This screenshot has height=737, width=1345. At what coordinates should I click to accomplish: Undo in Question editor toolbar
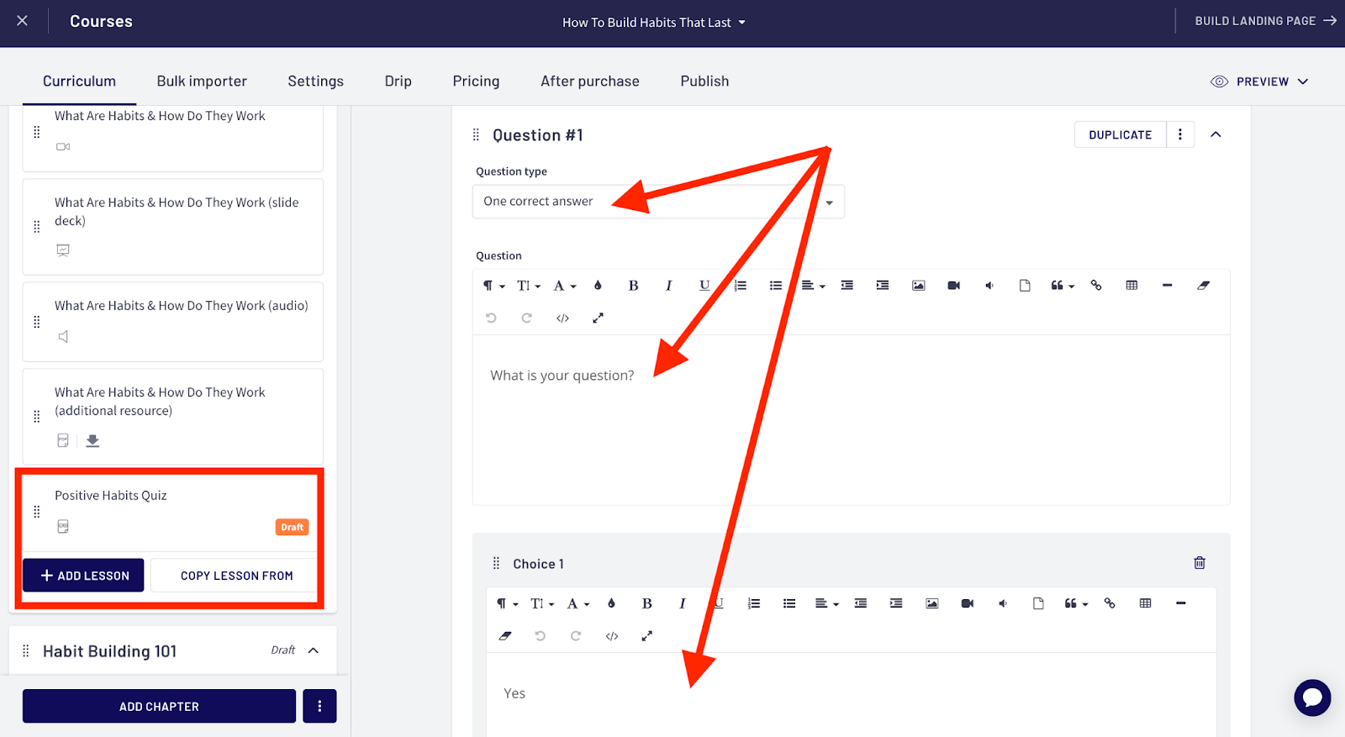click(492, 318)
